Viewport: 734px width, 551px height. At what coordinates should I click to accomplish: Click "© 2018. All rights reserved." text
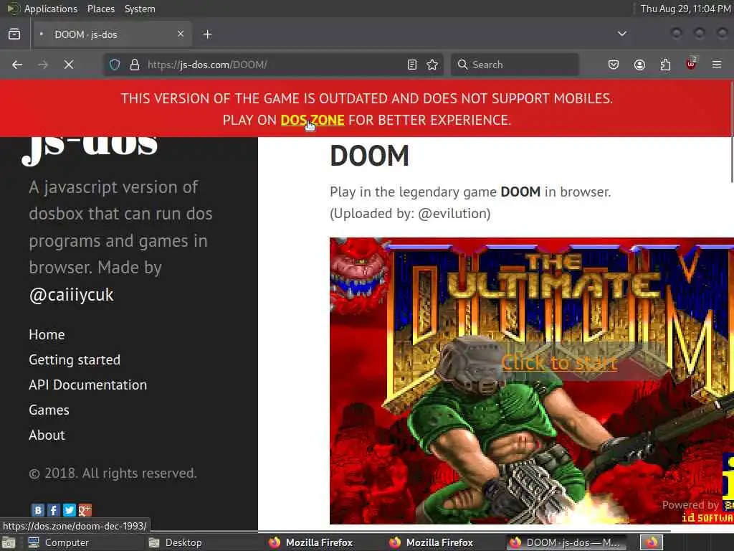[113, 474]
